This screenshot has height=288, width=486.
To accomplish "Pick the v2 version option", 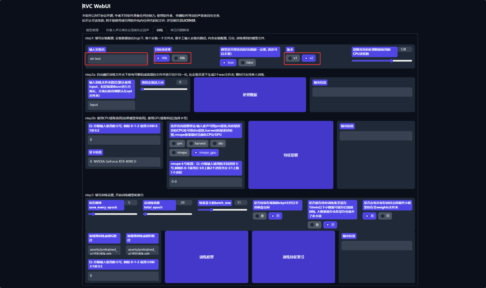I will [309, 58].
